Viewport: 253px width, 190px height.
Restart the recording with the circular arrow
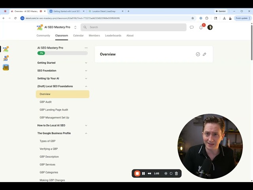tap(171, 173)
